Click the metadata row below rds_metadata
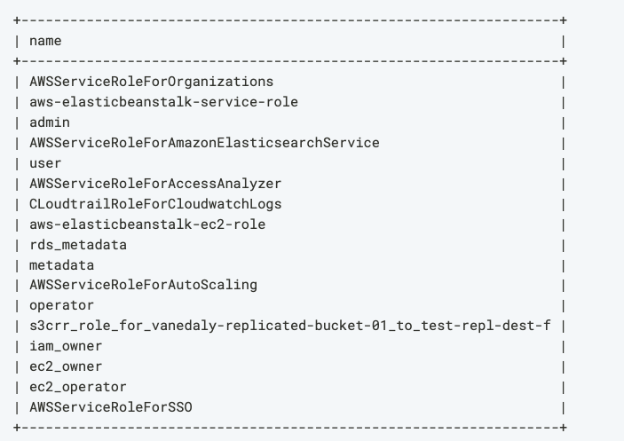 click(61, 264)
